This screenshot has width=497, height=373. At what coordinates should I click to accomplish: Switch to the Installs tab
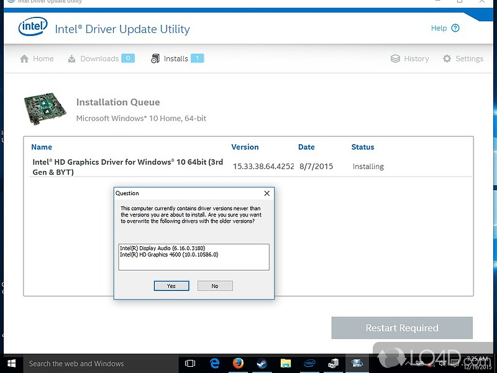tap(176, 58)
